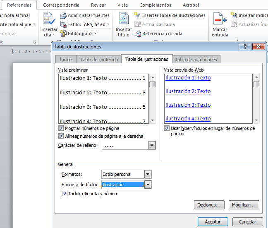
Task: Click Ilustración 1: Texto web link
Action: [x=188, y=78]
